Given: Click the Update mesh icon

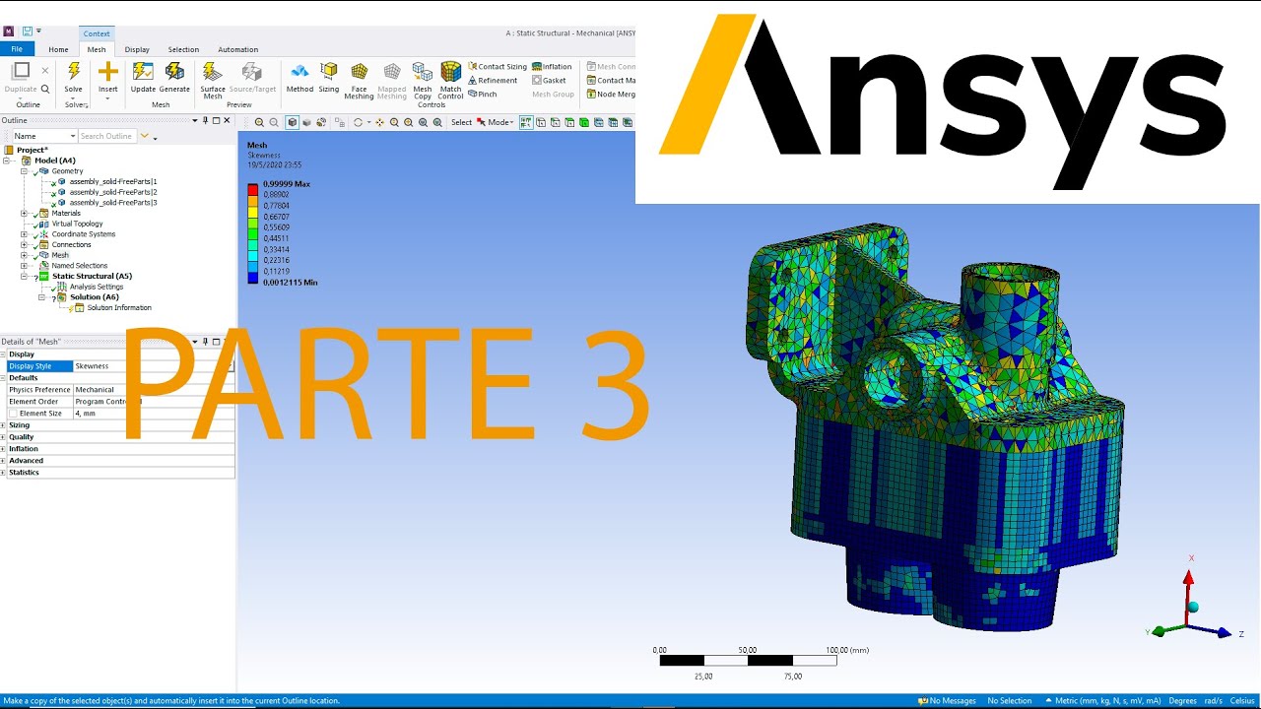Looking at the screenshot, I should point(143,71).
